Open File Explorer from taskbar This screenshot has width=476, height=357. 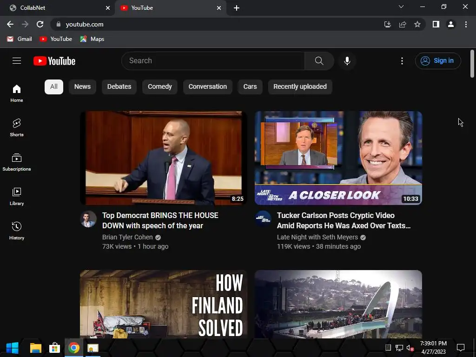coord(36,348)
